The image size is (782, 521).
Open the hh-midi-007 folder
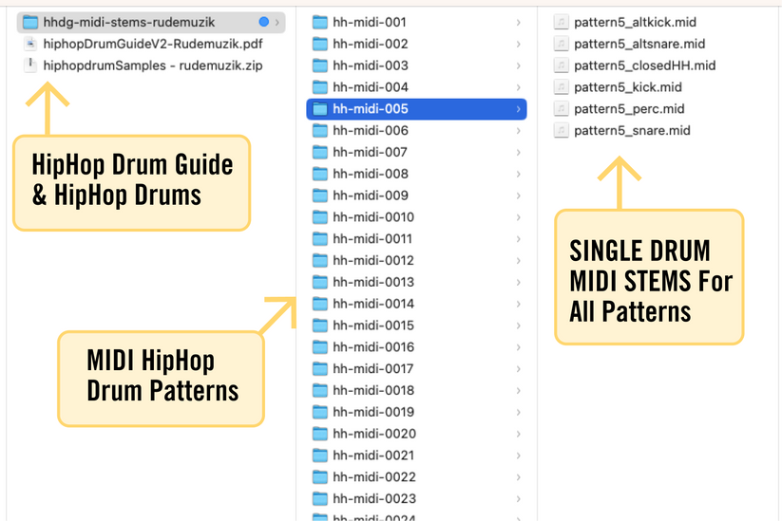tap(370, 152)
